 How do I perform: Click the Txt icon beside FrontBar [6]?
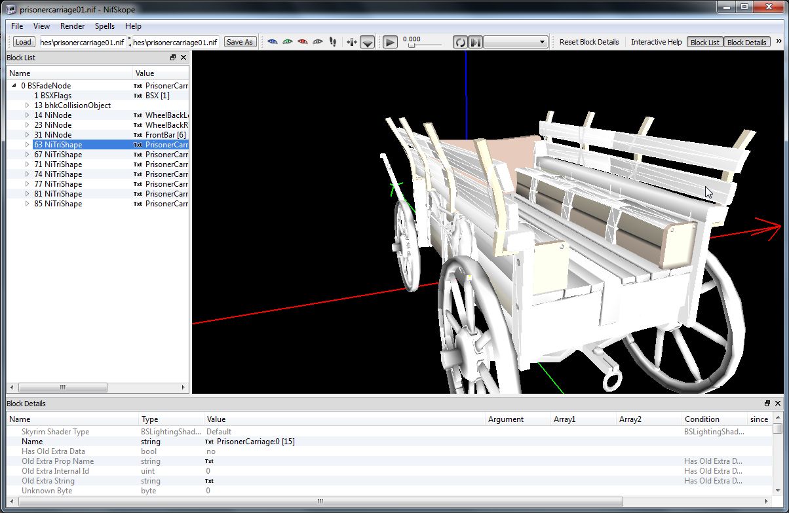pyautogui.click(x=138, y=135)
